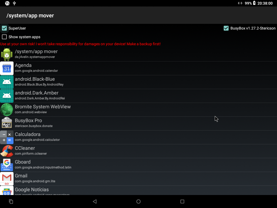277x208 pixels.
Task: Toggle the BusyBox v1.27.2-Stericson checkbox
Action: [x=226, y=28]
